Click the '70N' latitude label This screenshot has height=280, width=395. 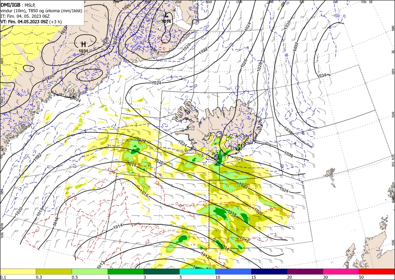[363, 2]
